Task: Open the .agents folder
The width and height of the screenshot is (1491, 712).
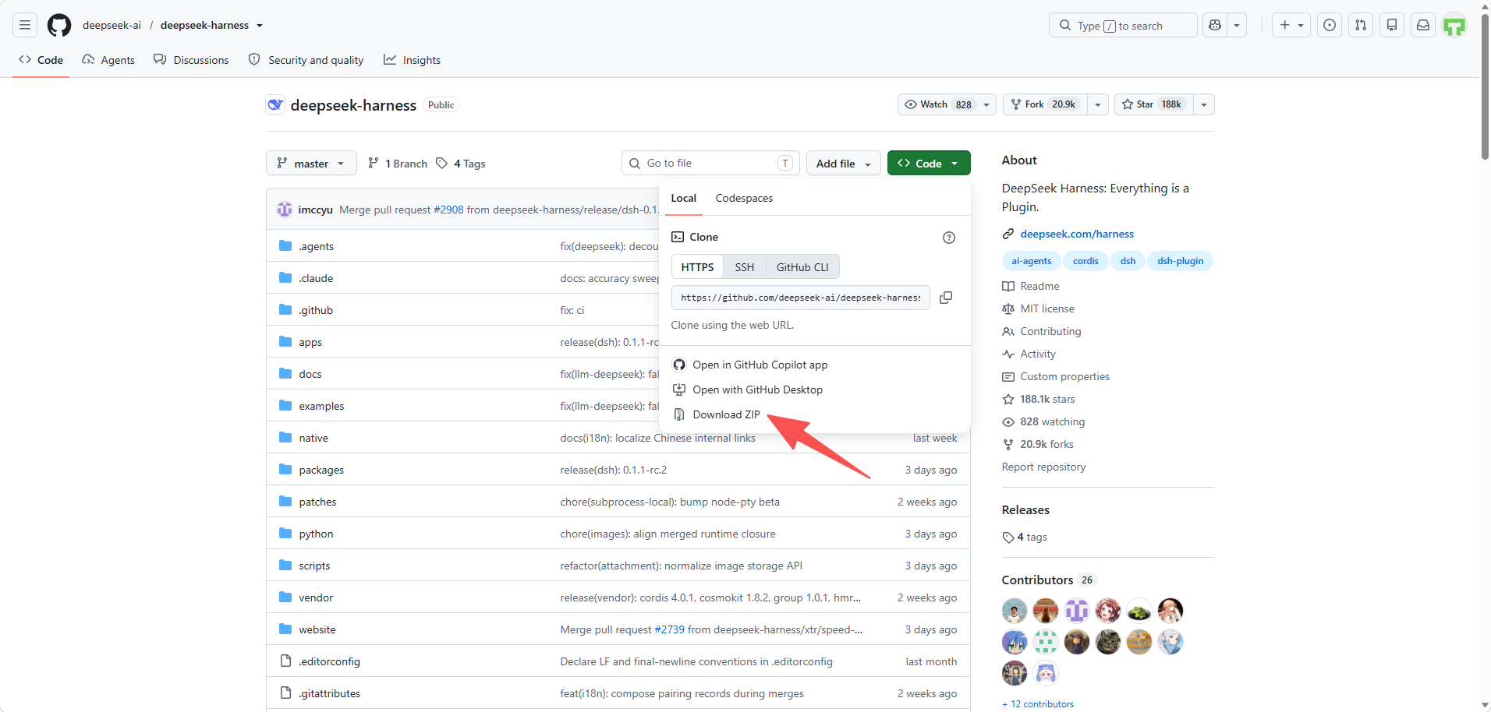Action: click(x=316, y=246)
